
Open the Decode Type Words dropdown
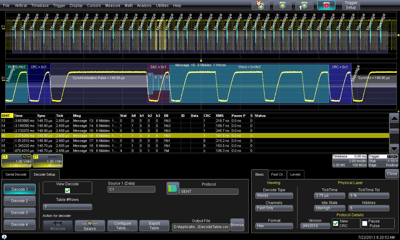[x=274, y=196]
